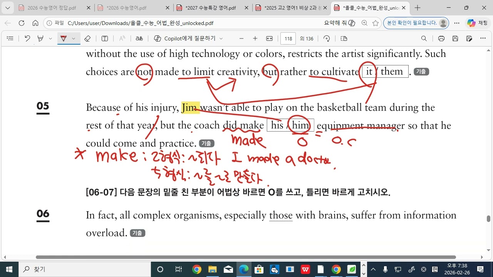
Task: Select the red pen draw tool
Action: click(x=64, y=38)
